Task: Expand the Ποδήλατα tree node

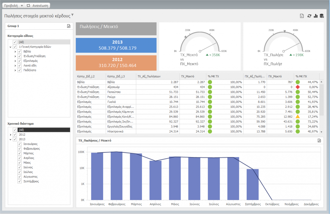Action: click(x=15, y=70)
